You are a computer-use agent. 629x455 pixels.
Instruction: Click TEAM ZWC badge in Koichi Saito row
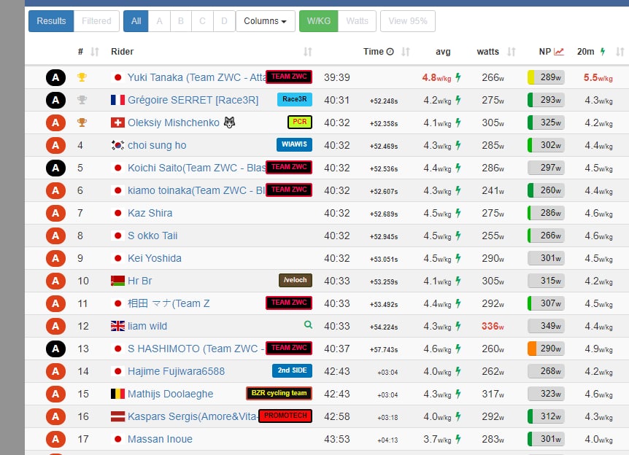289,167
